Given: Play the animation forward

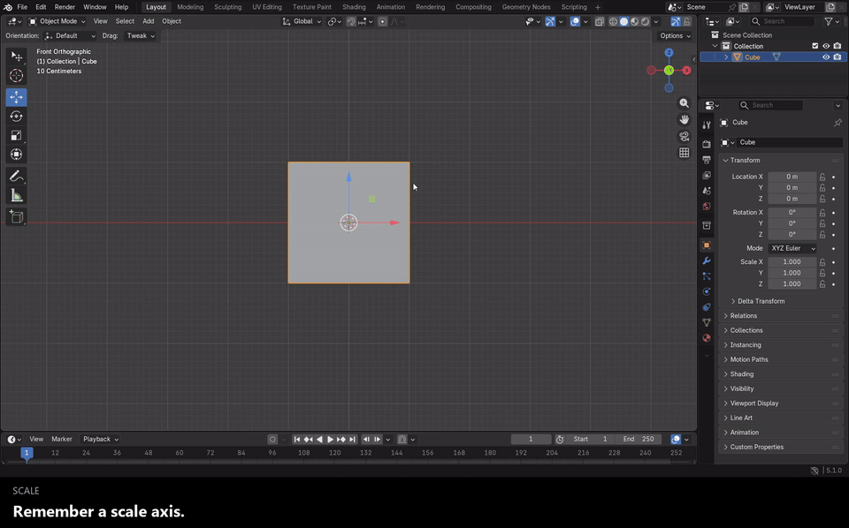Looking at the screenshot, I should coord(330,440).
